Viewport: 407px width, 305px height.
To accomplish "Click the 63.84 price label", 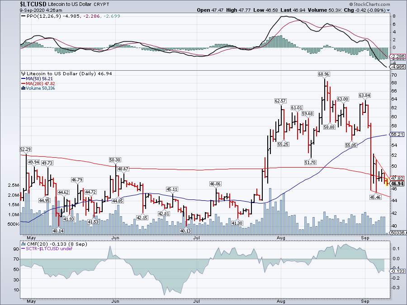I will point(364,96).
